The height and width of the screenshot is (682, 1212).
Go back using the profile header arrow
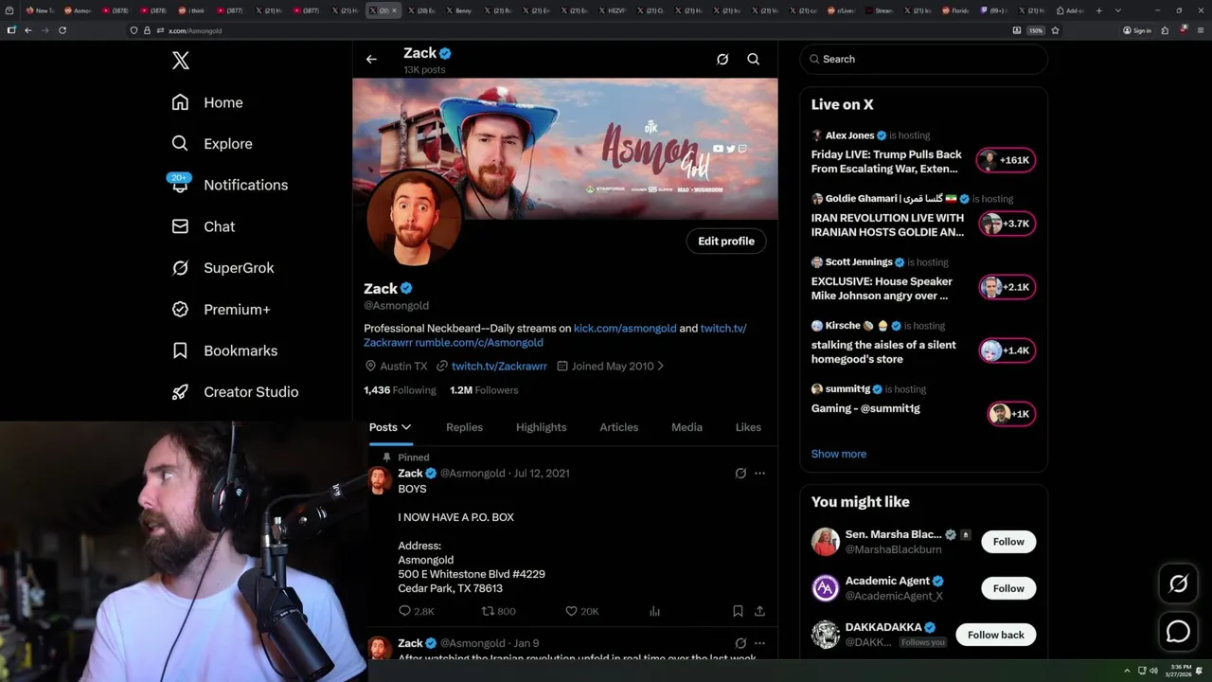coord(371,59)
